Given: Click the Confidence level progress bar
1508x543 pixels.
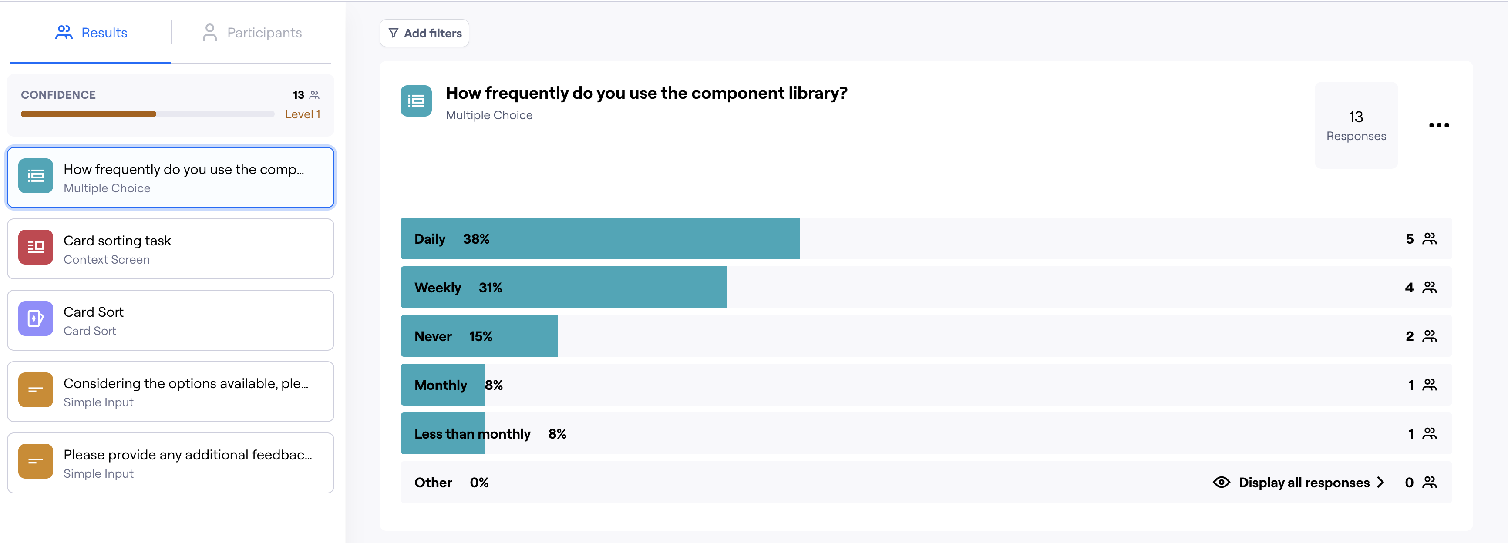Looking at the screenshot, I should (x=148, y=114).
